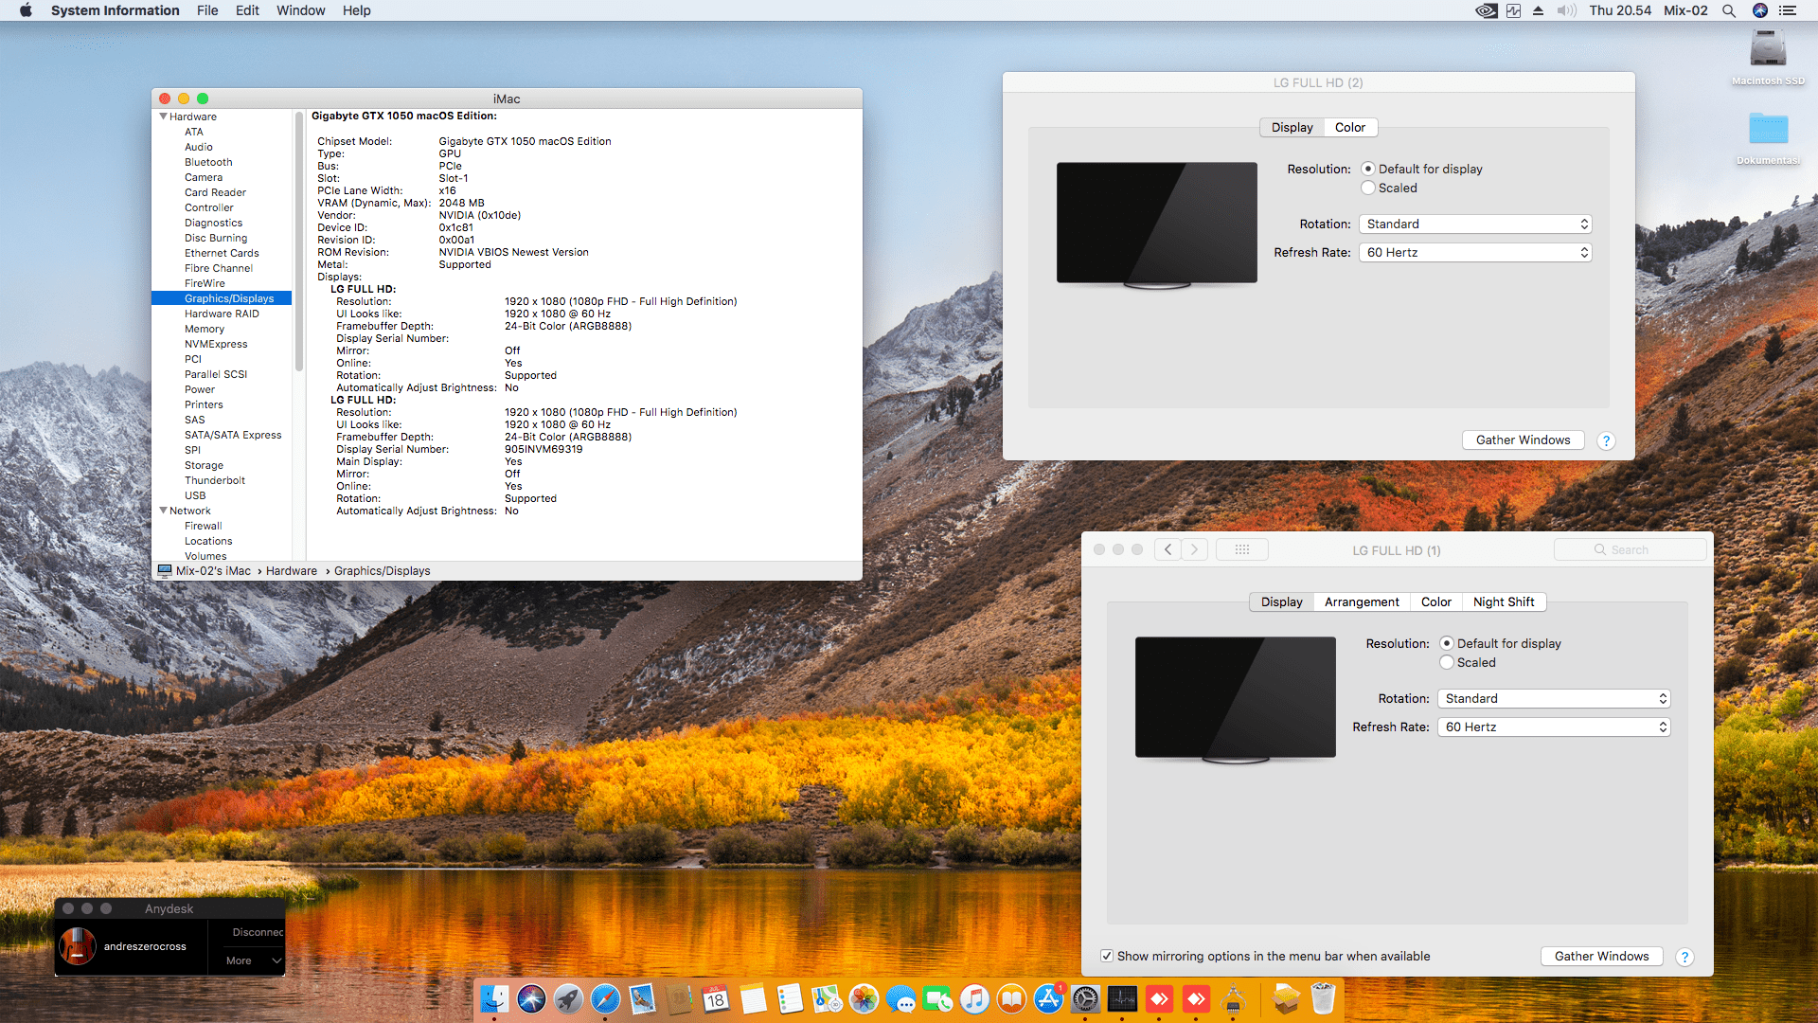Open Safari from the dock

click(605, 998)
